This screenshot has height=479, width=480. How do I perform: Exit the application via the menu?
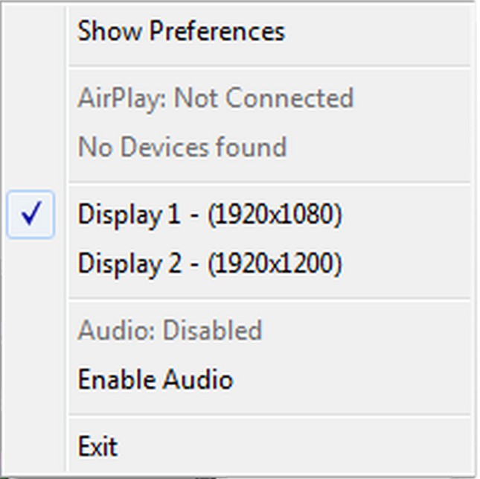(97, 446)
